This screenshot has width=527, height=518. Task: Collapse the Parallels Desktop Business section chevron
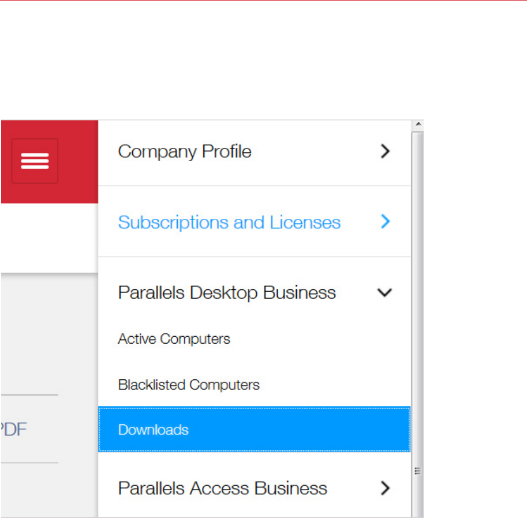point(384,293)
